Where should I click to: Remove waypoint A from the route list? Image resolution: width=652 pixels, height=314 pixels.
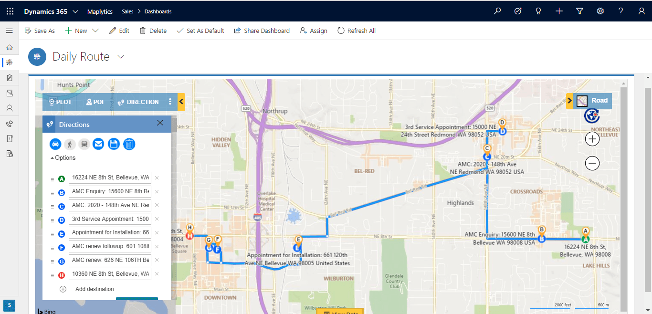[x=156, y=178]
